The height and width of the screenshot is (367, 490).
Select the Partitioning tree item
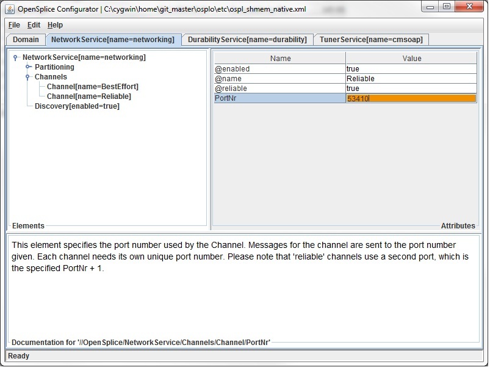(x=54, y=67)
